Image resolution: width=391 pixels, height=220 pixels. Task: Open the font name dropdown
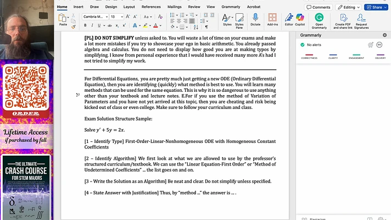[107, 17]
